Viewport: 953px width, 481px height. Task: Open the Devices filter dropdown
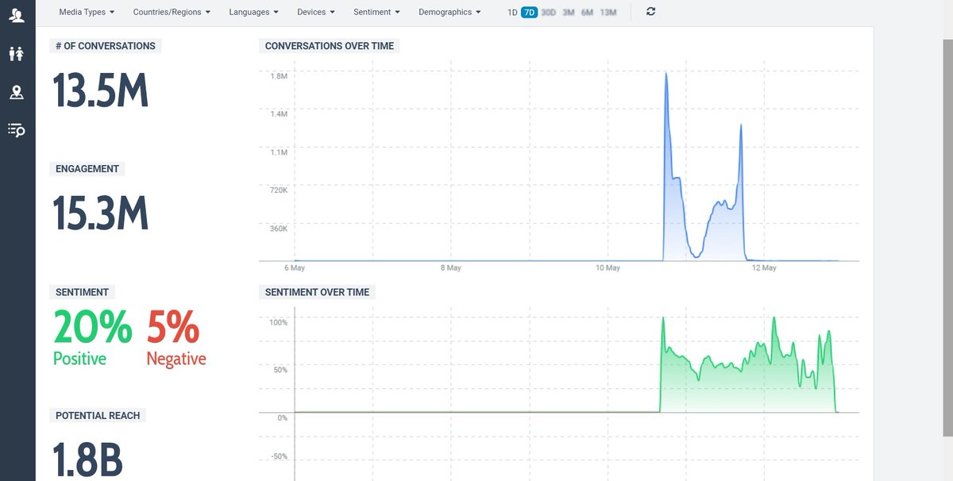(x=315, y=12)
